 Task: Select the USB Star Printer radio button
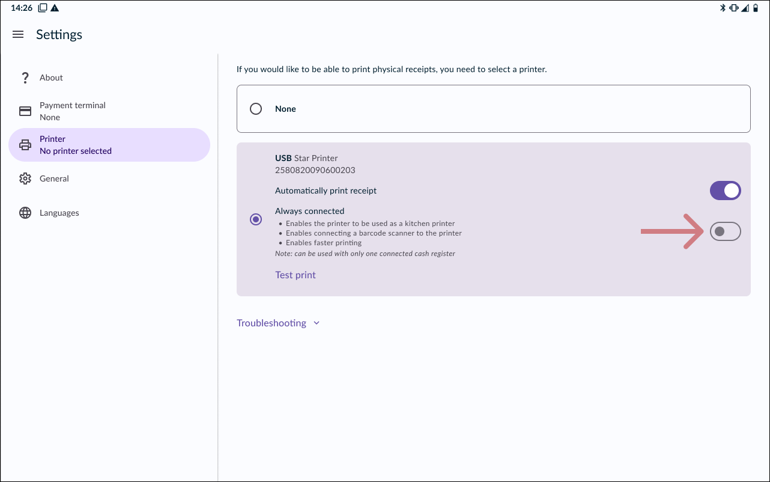[x=256, y=219]
